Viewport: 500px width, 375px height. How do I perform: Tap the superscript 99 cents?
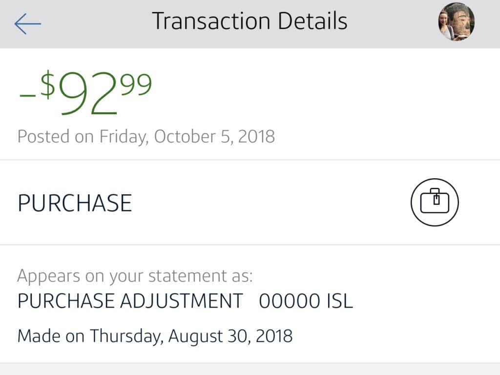[x=136, y=84]
